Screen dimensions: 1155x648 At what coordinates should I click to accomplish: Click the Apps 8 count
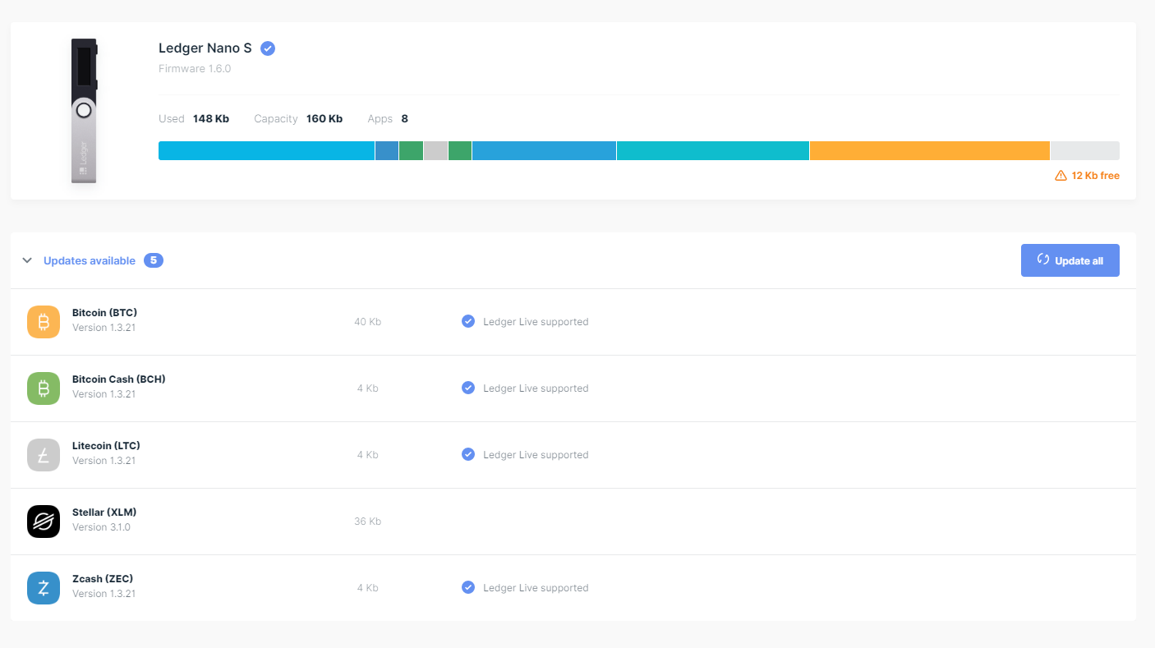pyautogui.click(x=404, y=119)
